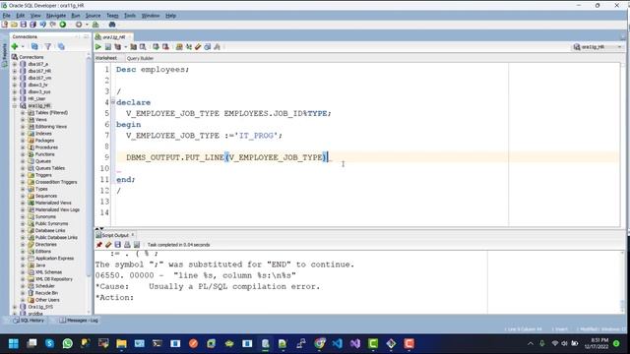
Task: Click the SQL History icon in worksheet toolbar
Action: pyautogui.click(x=208, y=47)
